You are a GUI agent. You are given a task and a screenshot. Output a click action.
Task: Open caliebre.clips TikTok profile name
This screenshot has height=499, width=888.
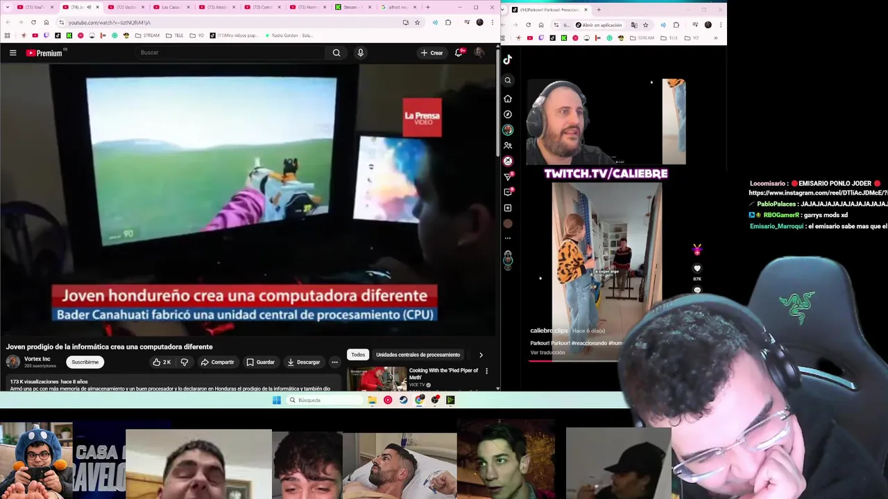(549, 331)
